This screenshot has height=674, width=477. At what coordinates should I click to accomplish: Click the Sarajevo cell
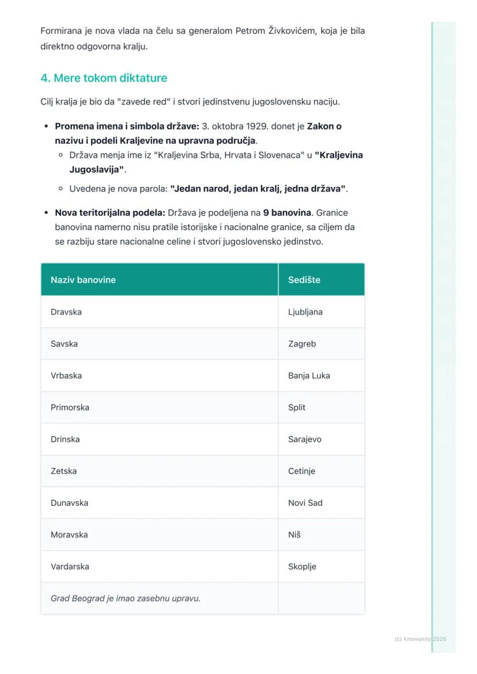[x=305, y=439]
